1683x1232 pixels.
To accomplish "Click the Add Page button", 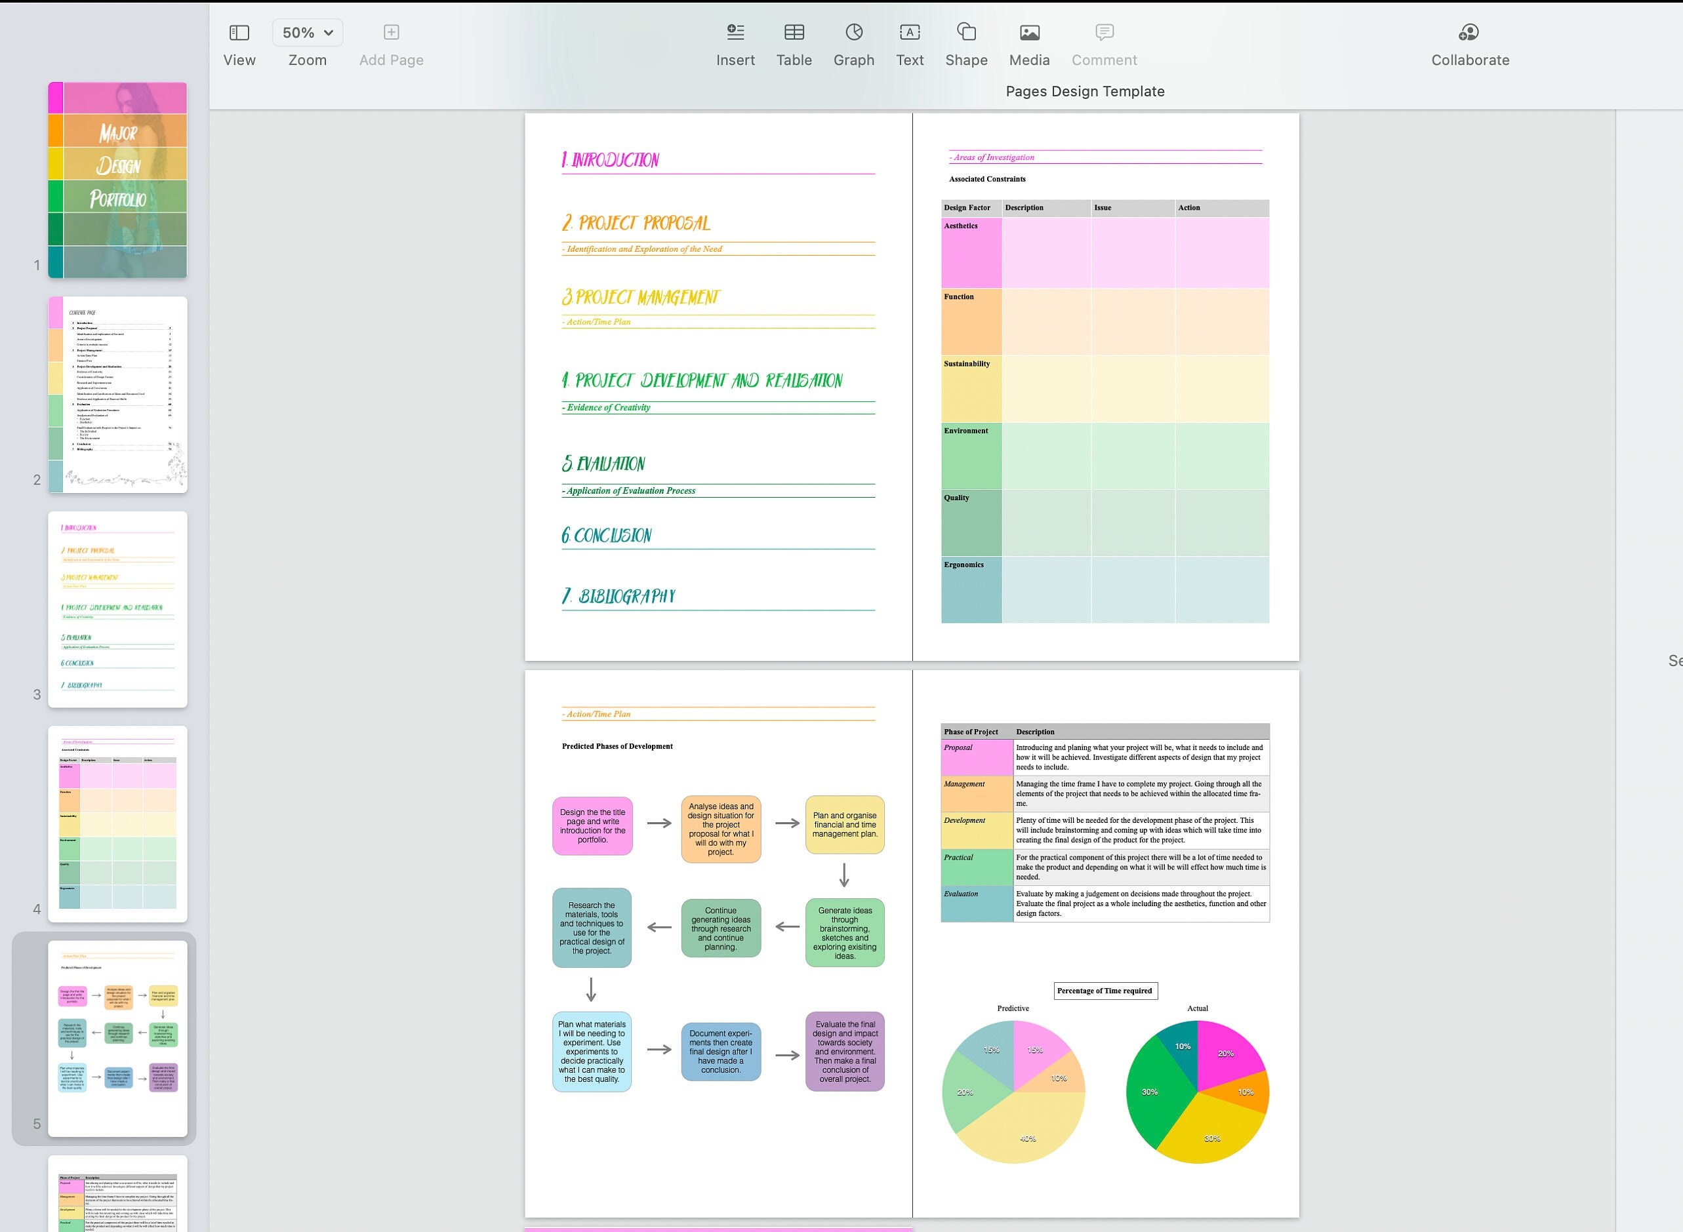I will [x=391, y=44].
